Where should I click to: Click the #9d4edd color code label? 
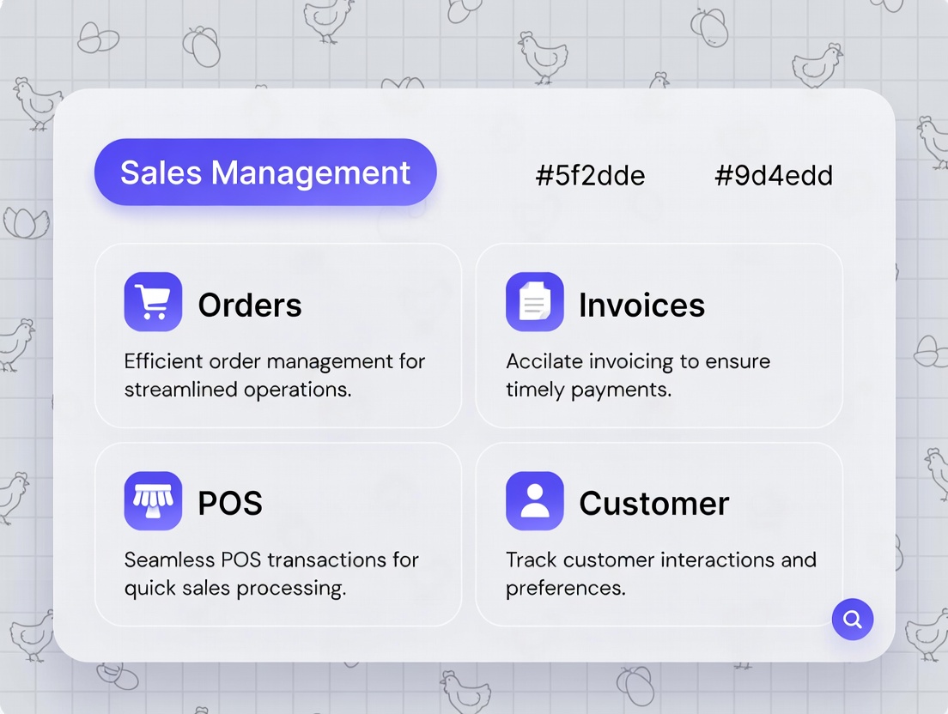(774, 176)
